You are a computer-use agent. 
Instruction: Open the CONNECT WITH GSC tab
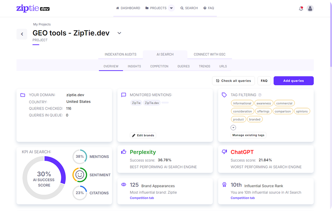[209, 54]
